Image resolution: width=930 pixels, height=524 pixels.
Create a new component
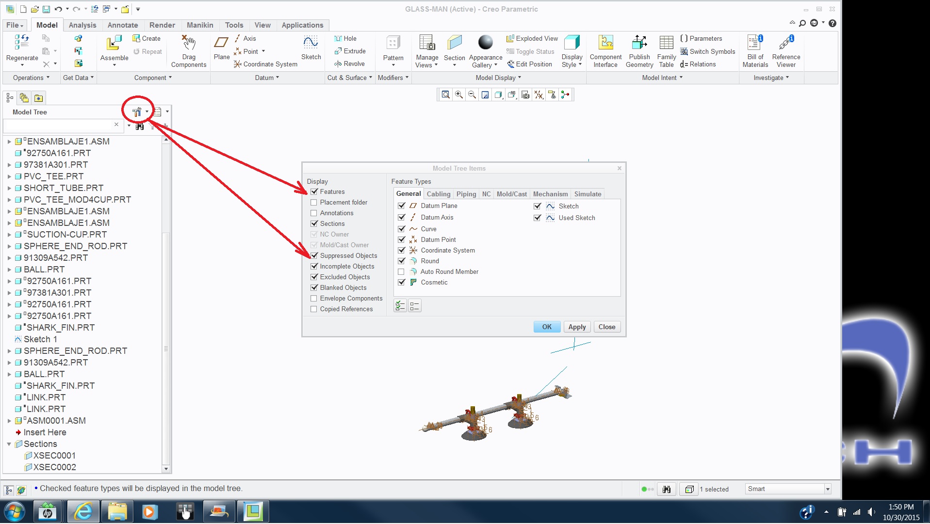147,38
